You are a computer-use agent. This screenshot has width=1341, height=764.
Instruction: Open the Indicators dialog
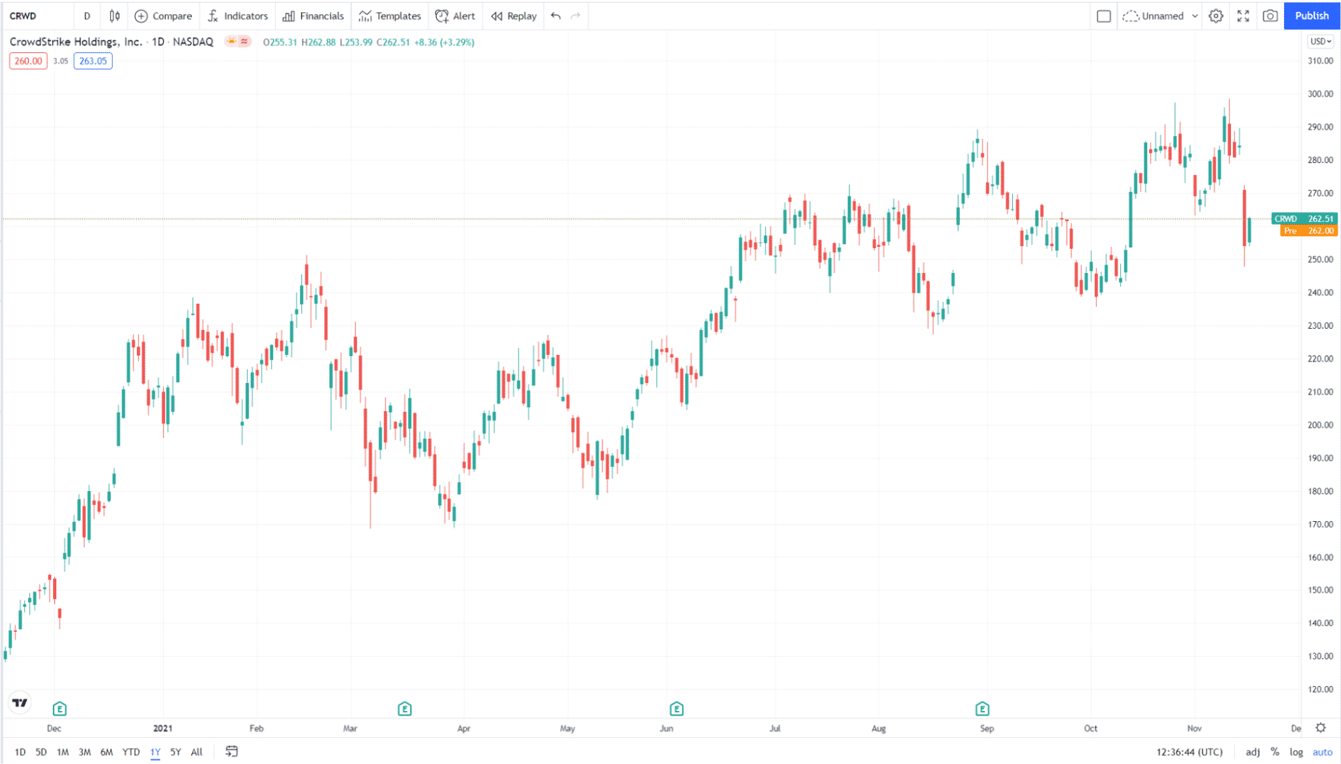point(237,16)
